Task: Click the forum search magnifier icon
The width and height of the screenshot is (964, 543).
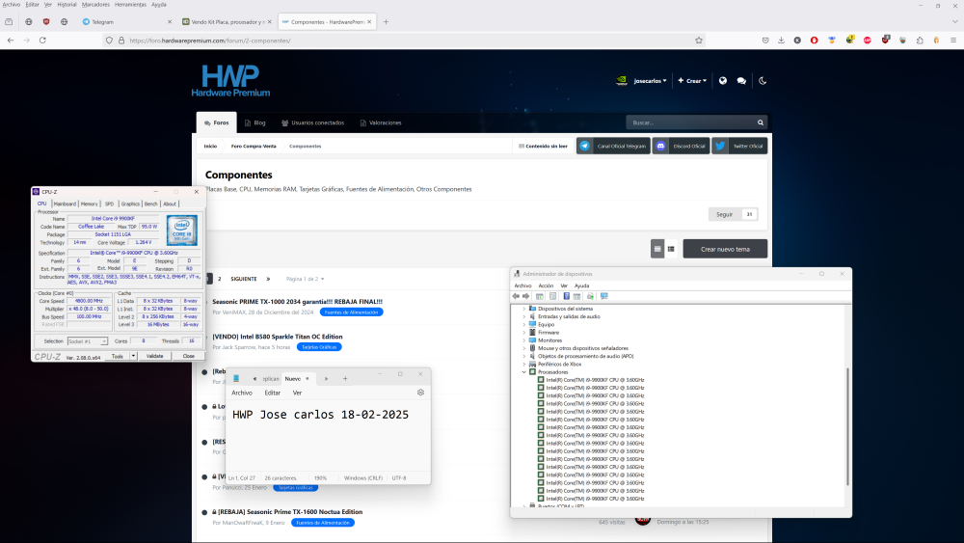Action: pos(761,122)
